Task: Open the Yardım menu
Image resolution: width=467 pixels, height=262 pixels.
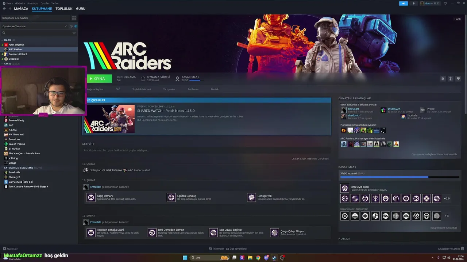Action: click(x=55, y=3)
